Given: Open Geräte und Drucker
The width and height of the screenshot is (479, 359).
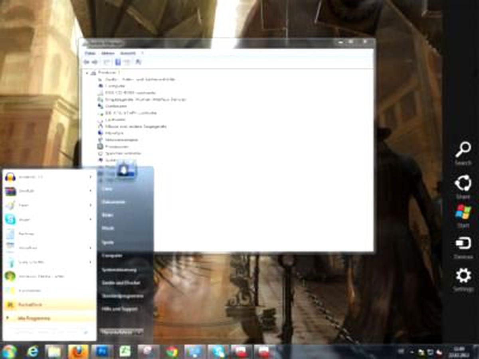Looking at the screenshot, I should [121, 283].
